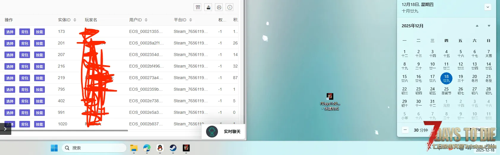The width and height of the screenshot is (500, 155).
Task: Collapse the calendar flyout with chevron
Action: (488, 7)
